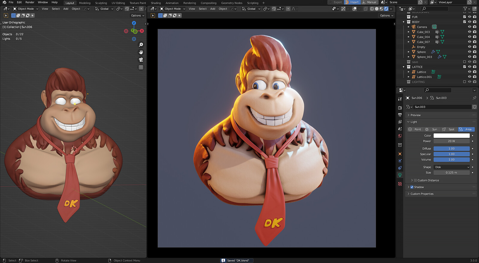Open the Object Data light properties tab
Viewport: 479px width, 263px height.
(x=400, y=175)
